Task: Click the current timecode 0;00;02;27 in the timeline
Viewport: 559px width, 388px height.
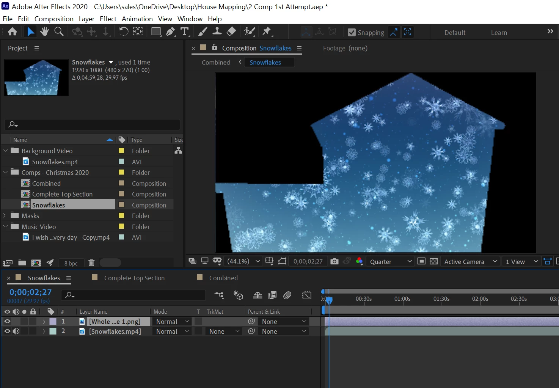Action: coord(30,292)
